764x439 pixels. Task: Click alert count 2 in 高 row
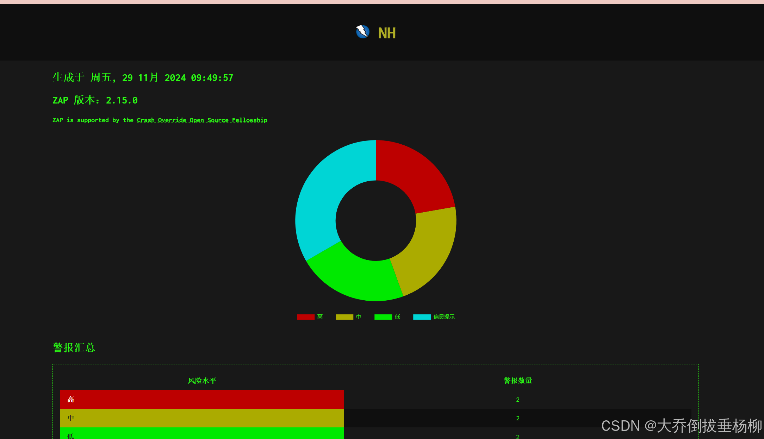(518, 400)
